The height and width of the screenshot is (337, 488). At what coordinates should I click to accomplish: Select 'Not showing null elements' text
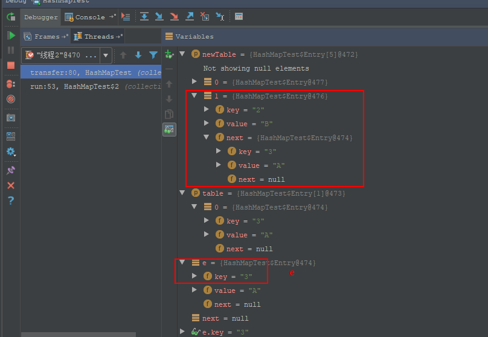click(x=256, y=68)
